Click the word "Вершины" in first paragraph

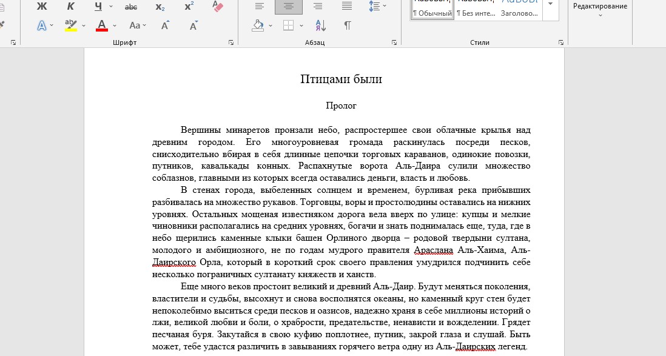(200, 130)
